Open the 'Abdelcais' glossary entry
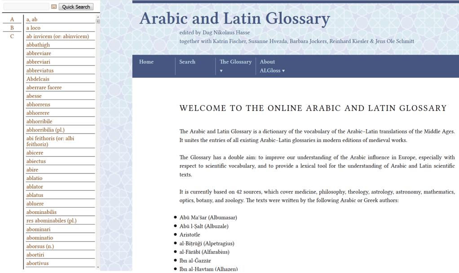 tap(38, 79)
